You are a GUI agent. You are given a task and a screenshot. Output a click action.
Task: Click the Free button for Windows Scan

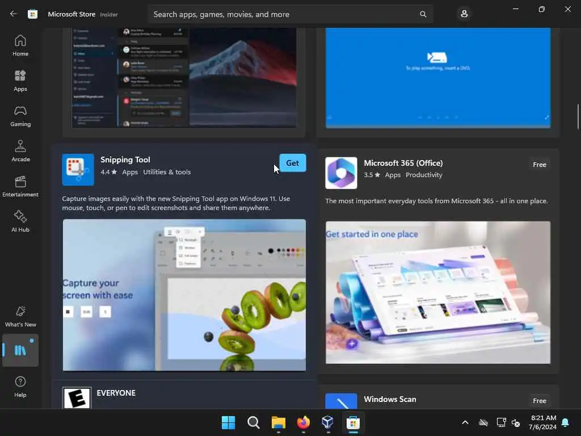point(539,401)
